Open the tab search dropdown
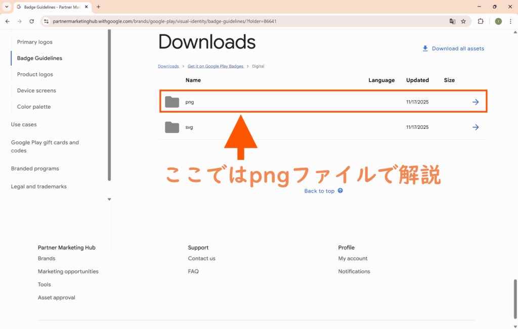Image resolution: width=518 pixels, height=329 pixels. [7, 7]
